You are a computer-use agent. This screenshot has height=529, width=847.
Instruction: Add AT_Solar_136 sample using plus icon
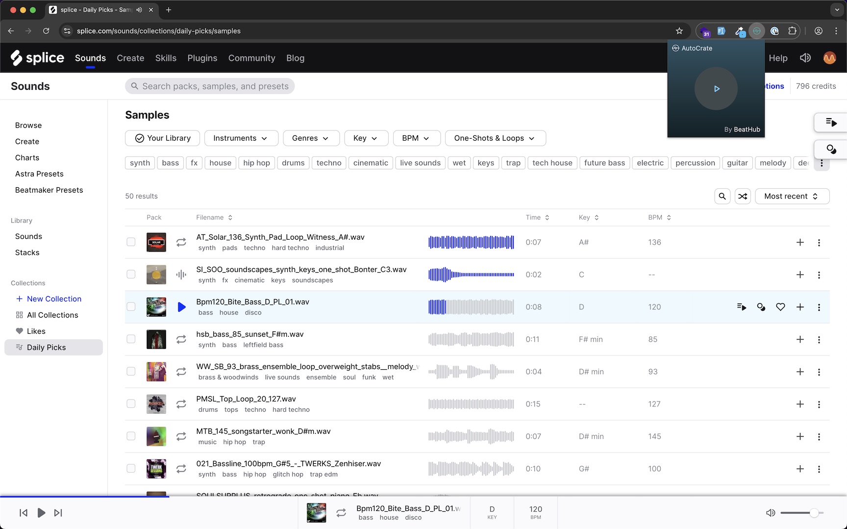coord(800,242)
